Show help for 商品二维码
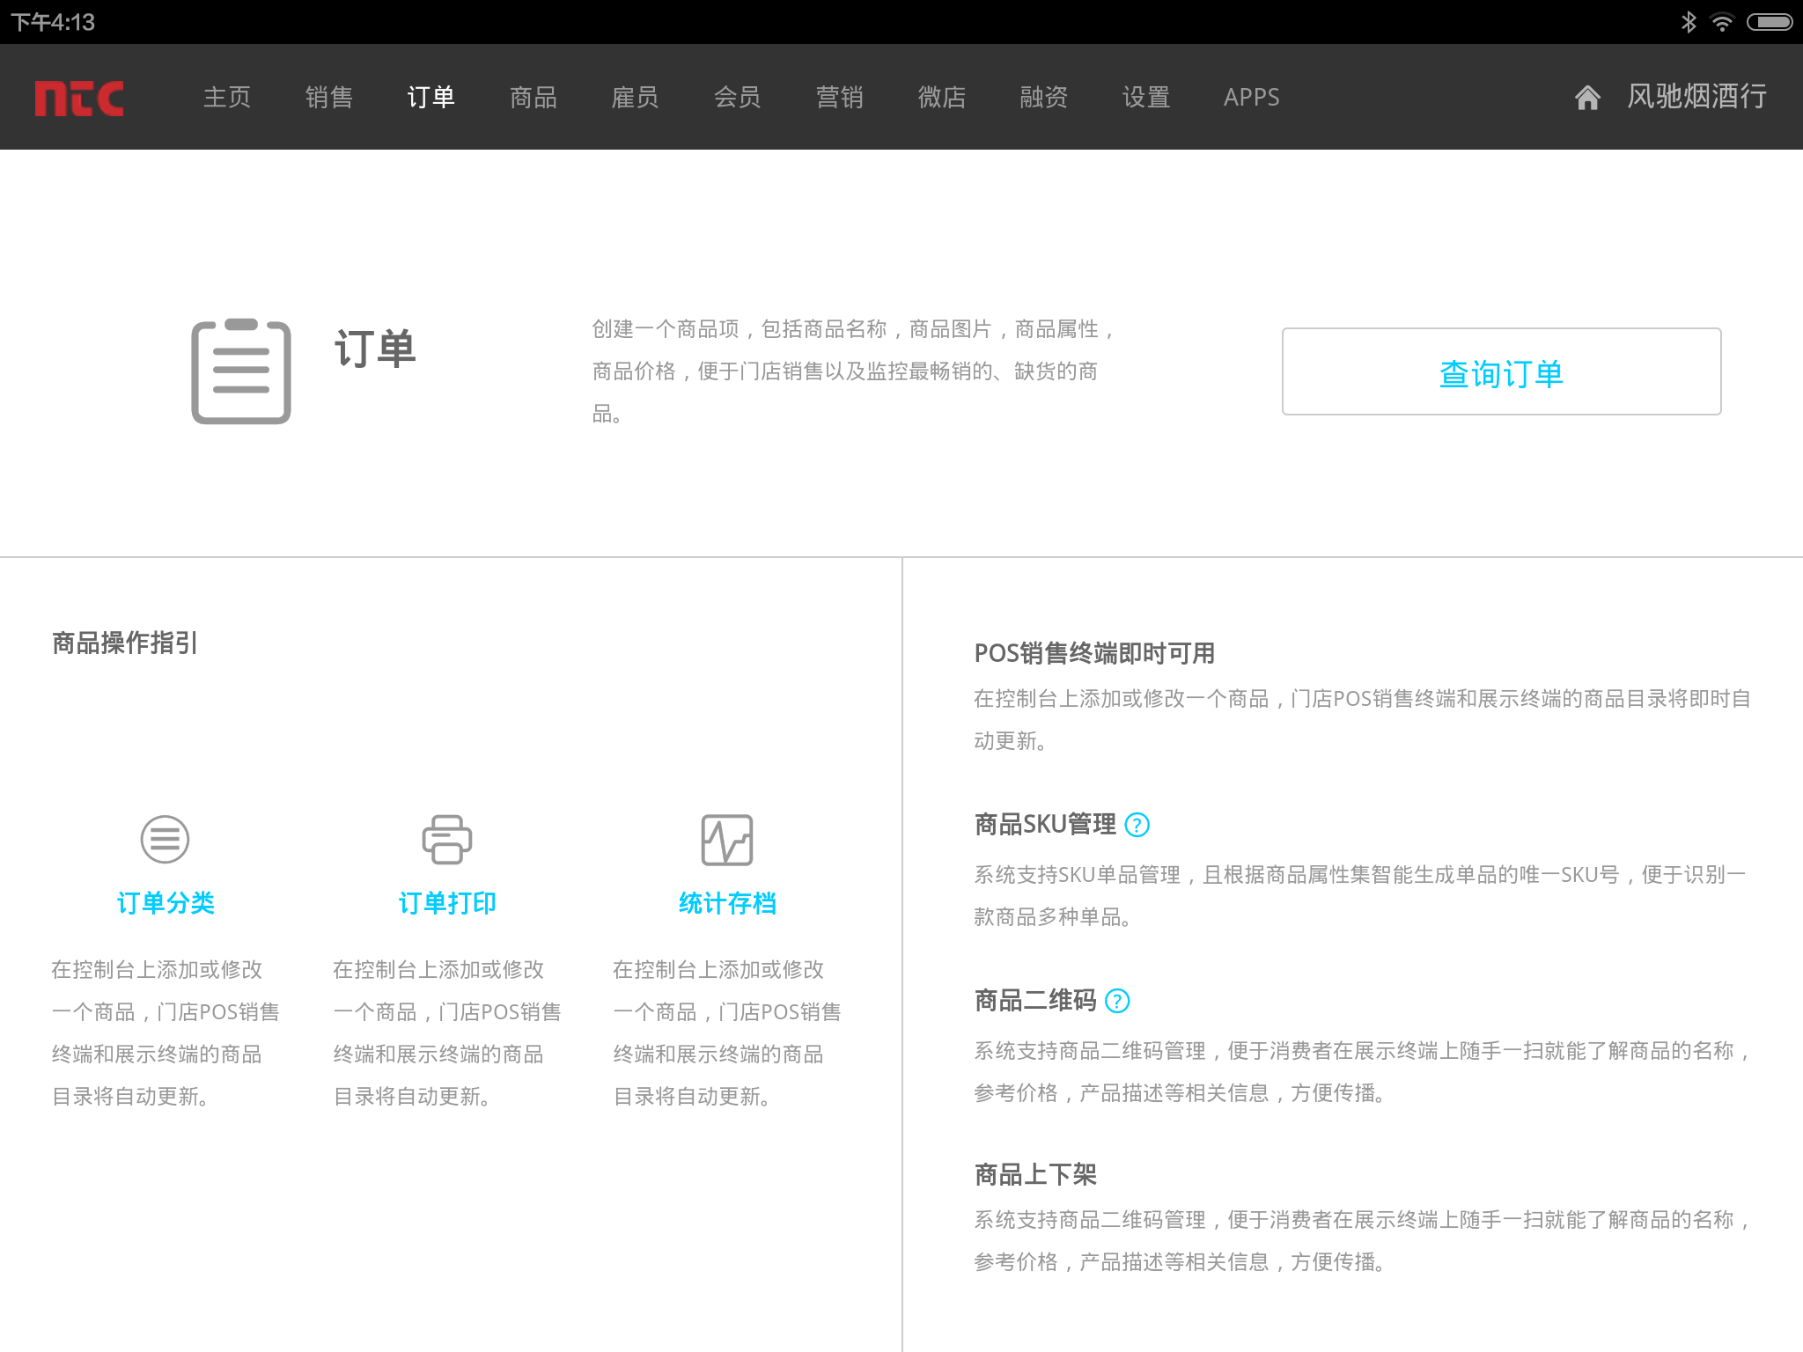This screenshot has height=1352, width=1803. [1117, 1001]
